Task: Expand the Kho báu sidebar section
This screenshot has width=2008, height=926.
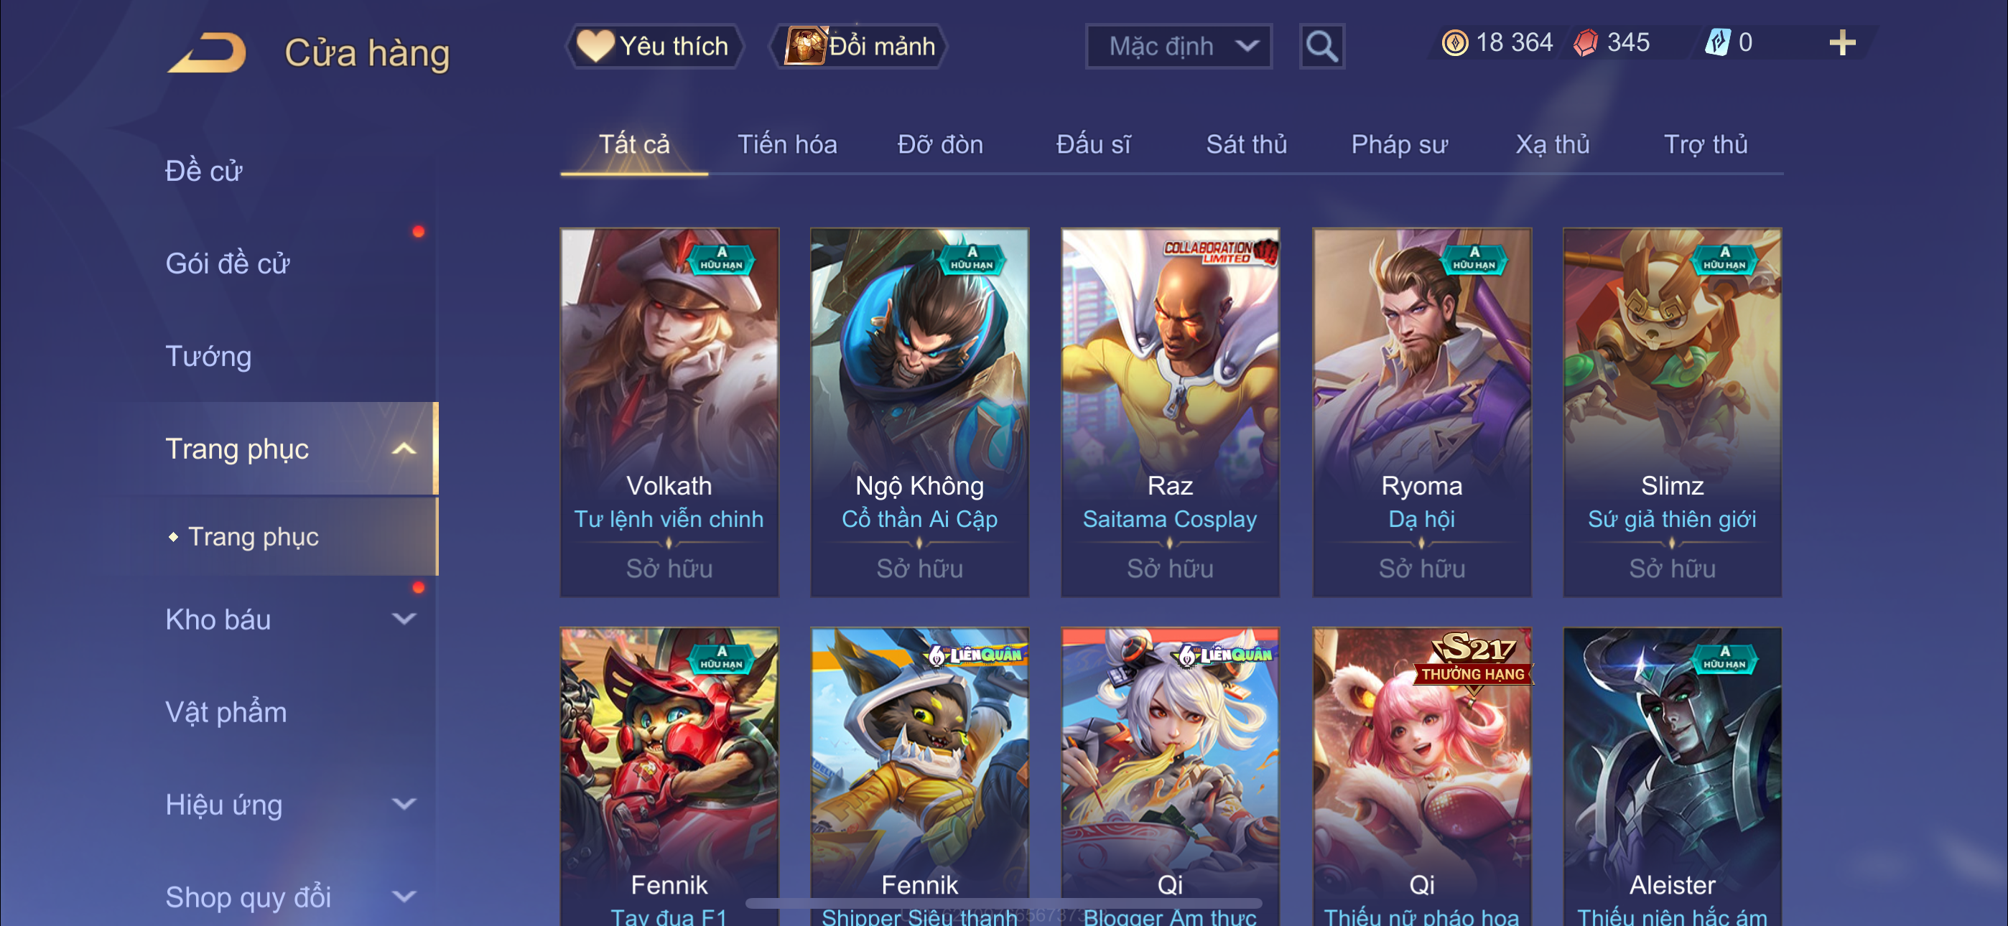Action: [404, 619]
